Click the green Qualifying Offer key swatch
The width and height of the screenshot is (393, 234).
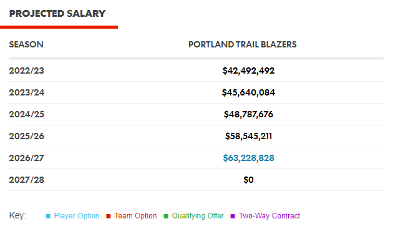click(166, 216)
